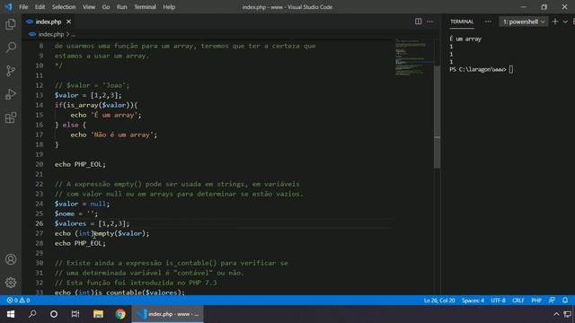Open the Source Control view

click(11, 71)
